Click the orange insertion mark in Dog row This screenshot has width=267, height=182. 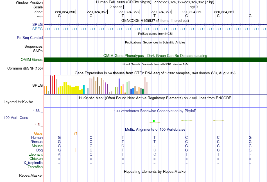coord(76,150)
